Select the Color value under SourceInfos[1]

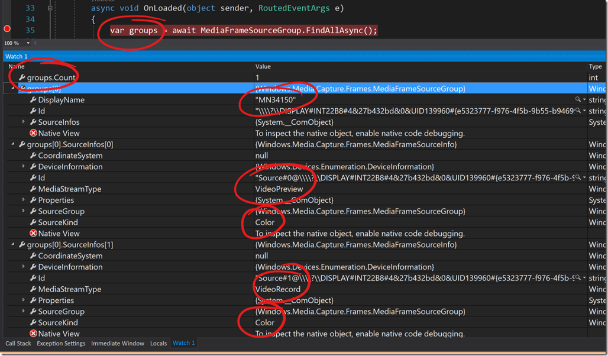264,322
